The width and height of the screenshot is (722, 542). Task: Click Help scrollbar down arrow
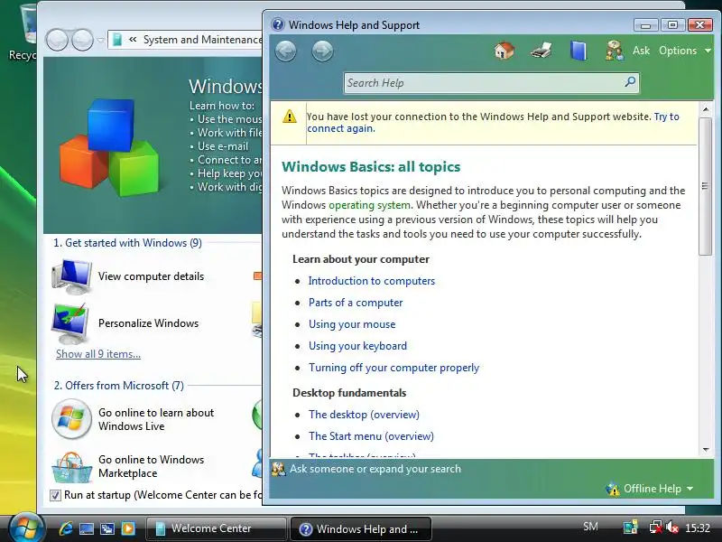click(x=706, y=450)
